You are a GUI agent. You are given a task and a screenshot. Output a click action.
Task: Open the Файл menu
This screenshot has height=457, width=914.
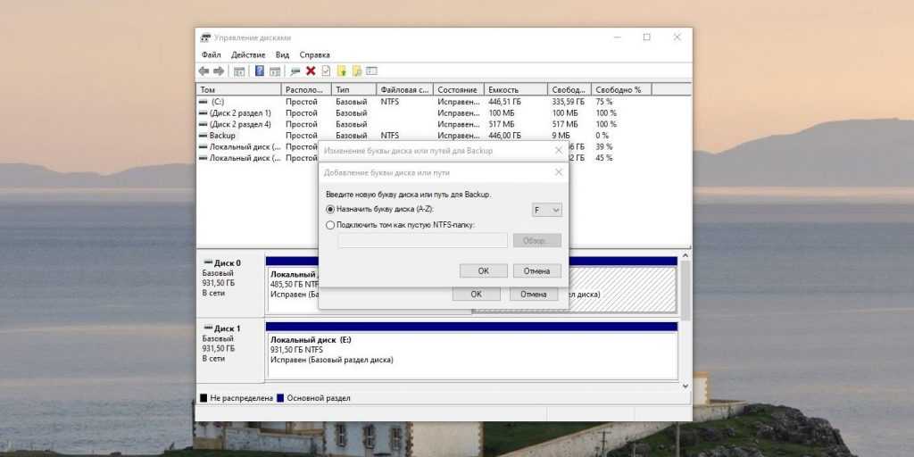pos(211,54)
